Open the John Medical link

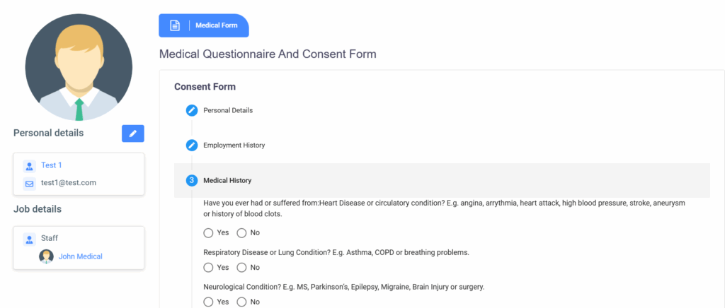80,256
